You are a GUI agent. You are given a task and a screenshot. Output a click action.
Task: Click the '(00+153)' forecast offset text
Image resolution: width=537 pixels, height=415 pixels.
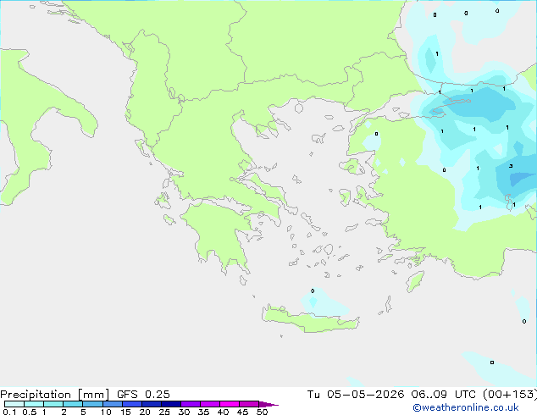coord(510,395)
